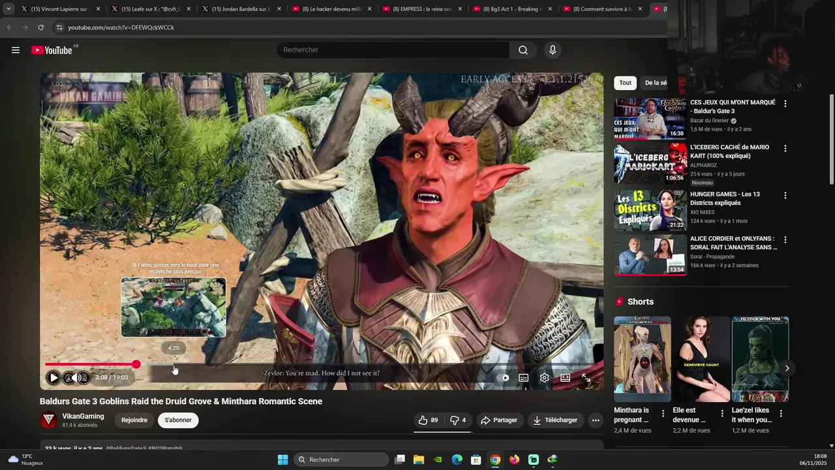
Task: Open the VikanGaming channel name link
Action: point(83,416)
